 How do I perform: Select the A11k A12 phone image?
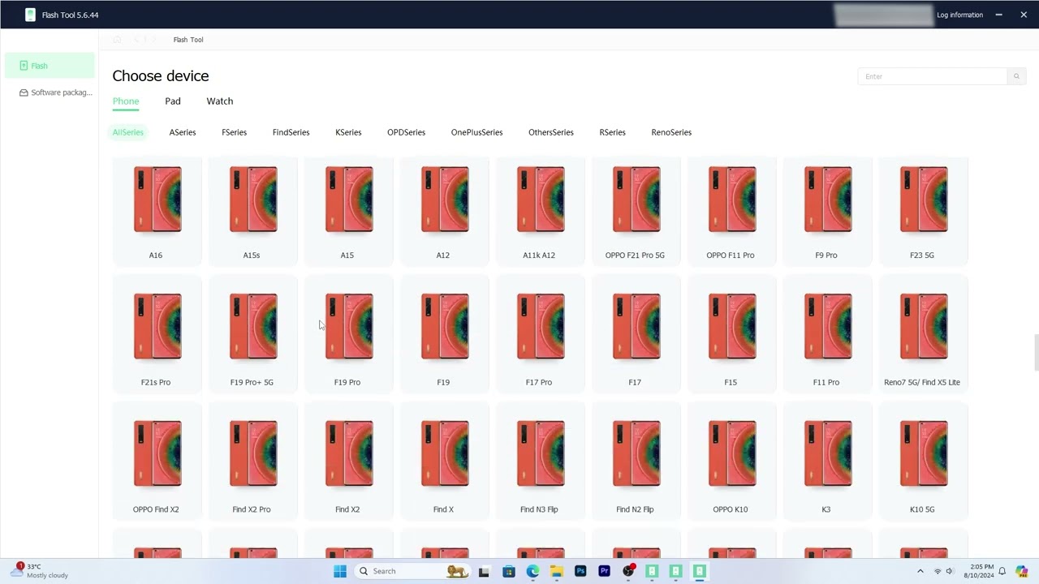pyautogui.click(x=540, y=200)
